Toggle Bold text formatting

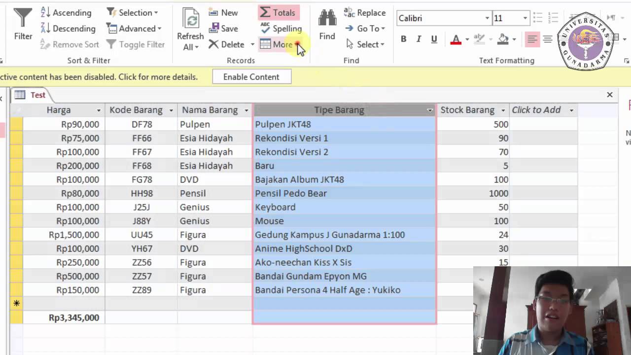(403, 39)
